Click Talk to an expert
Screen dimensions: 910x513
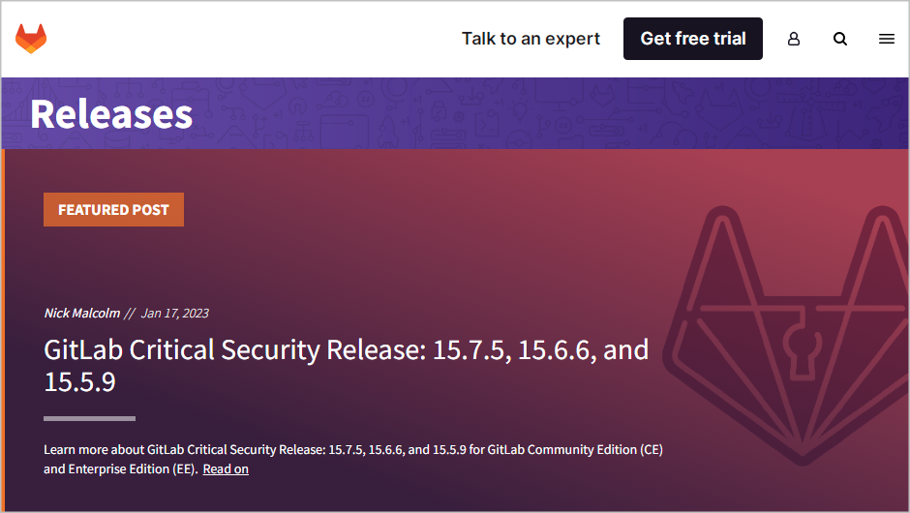point(531,39)
